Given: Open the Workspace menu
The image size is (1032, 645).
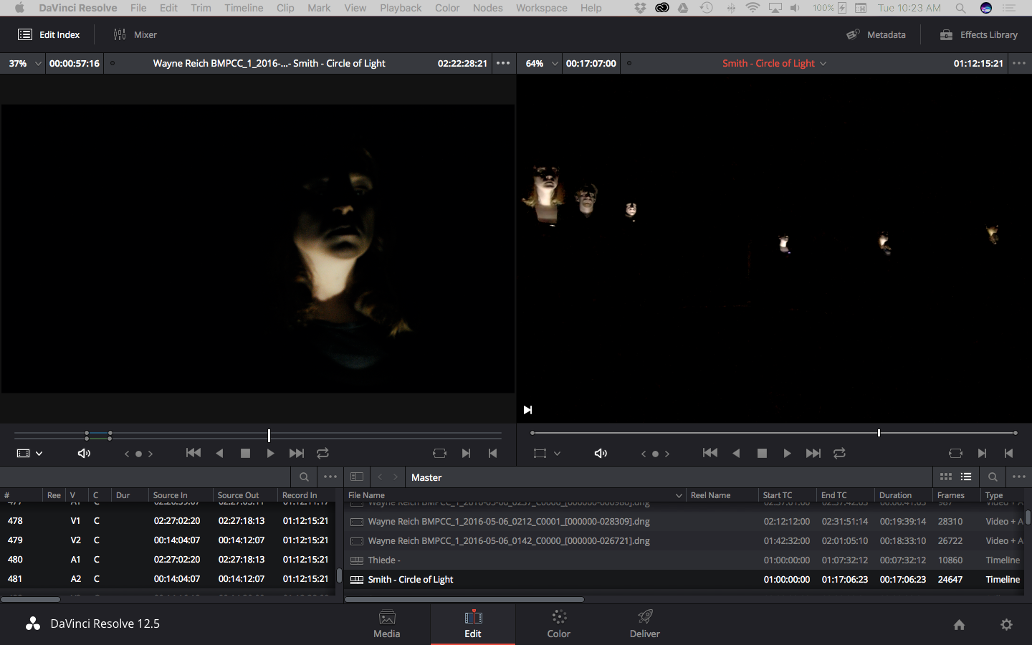Looking at the screenshot, I should coord(542,8).
